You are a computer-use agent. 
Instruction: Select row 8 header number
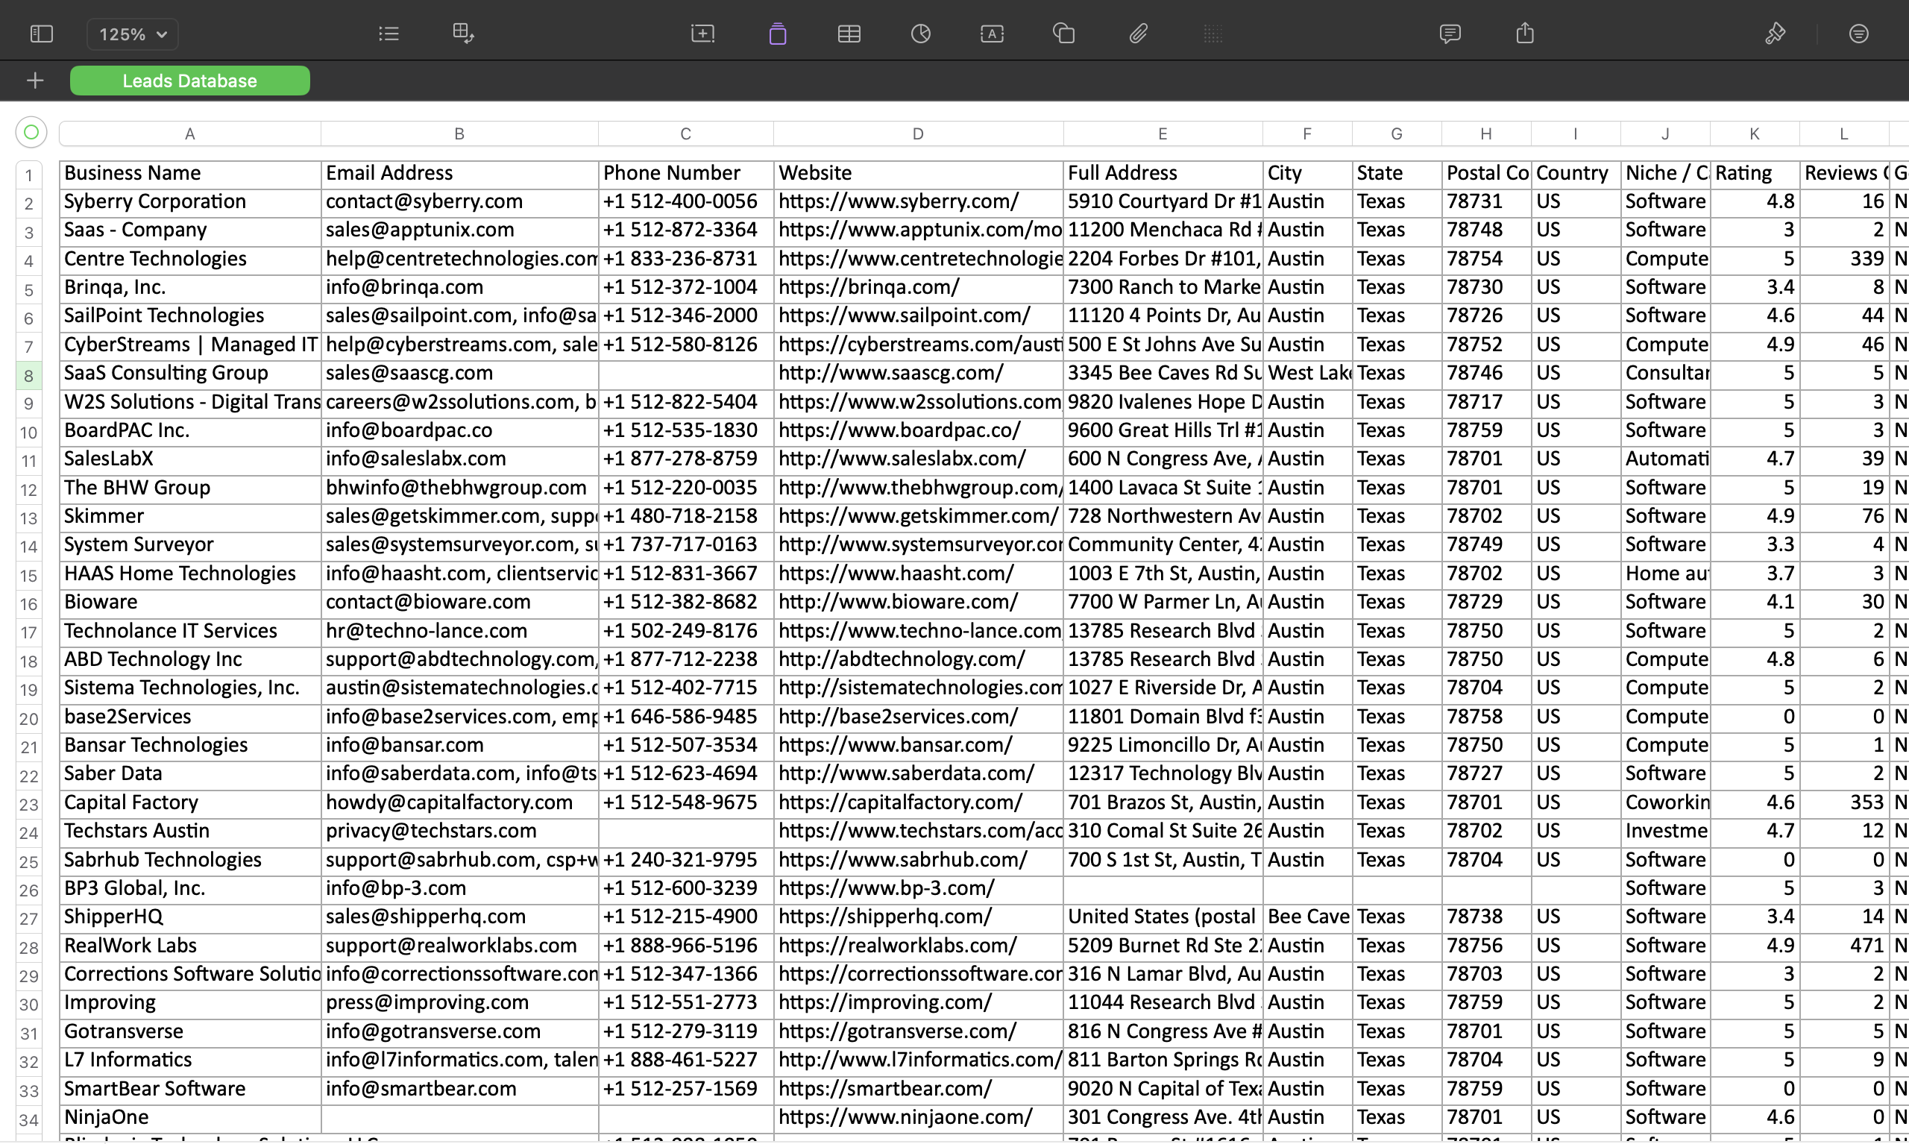(28, 375)
